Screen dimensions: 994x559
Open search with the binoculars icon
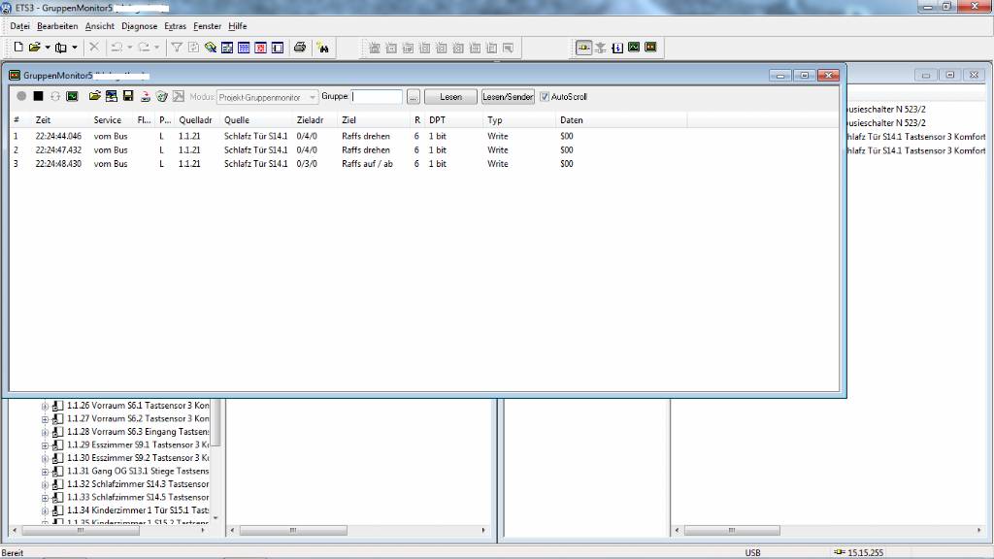(323, 48)
